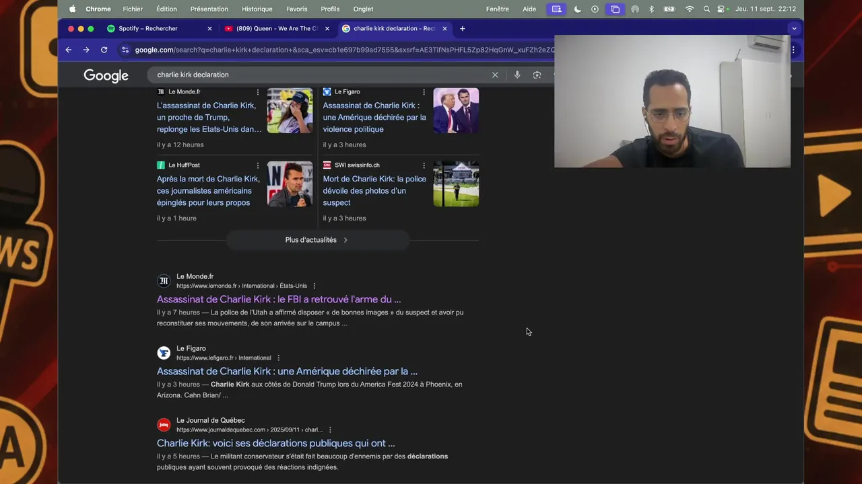Viewport: 862px width, 484px height.
Task: Click the date and time display
Action: (x=766, y=9)
